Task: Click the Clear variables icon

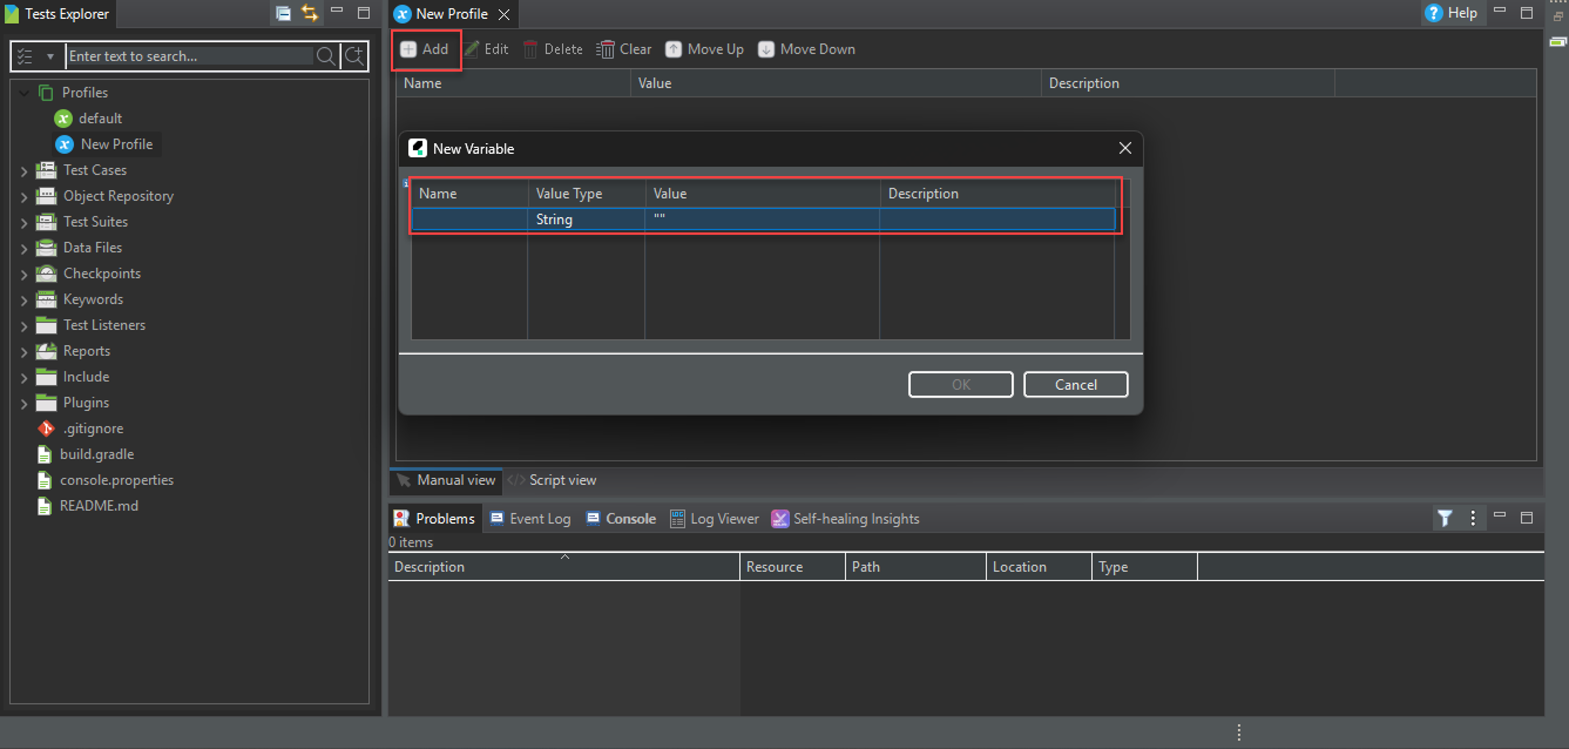Action: [605, 49]
